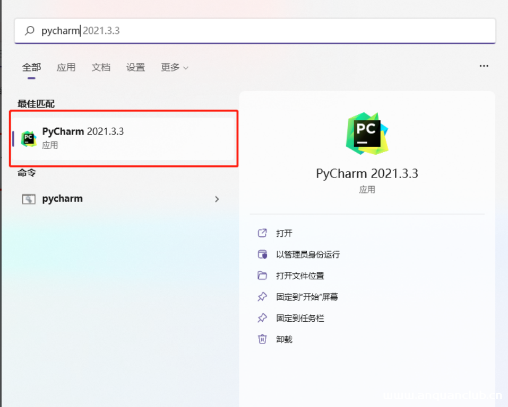This screenshot has width=508, height=407.
Task: Open the ellipsis (...) options menu
Action: (x=484, y=66)
